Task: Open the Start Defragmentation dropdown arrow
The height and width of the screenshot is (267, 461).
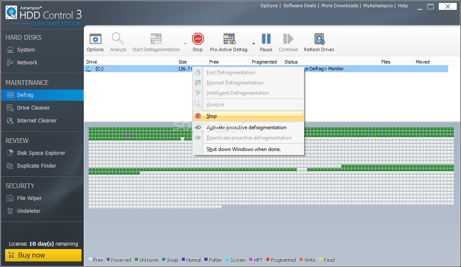Action: pos(186,44)
